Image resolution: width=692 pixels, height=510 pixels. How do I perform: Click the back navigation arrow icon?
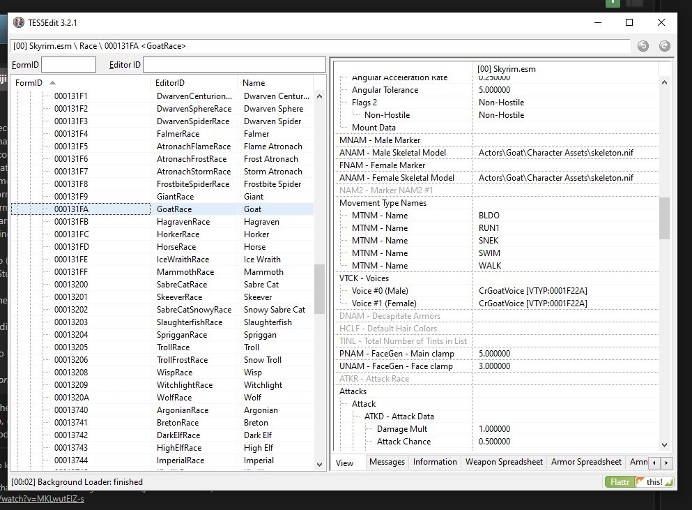[643, 45]
